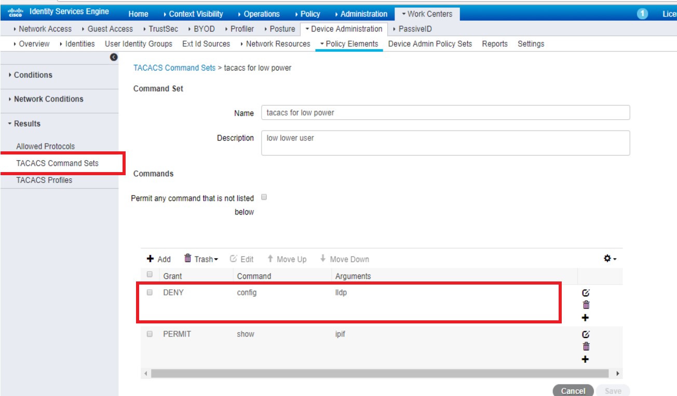Collapse the left sidebar with arrow icon

(114, 57)
